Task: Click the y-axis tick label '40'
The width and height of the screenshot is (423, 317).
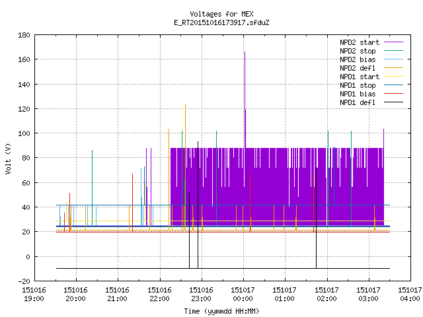Action: coord(26,207)
